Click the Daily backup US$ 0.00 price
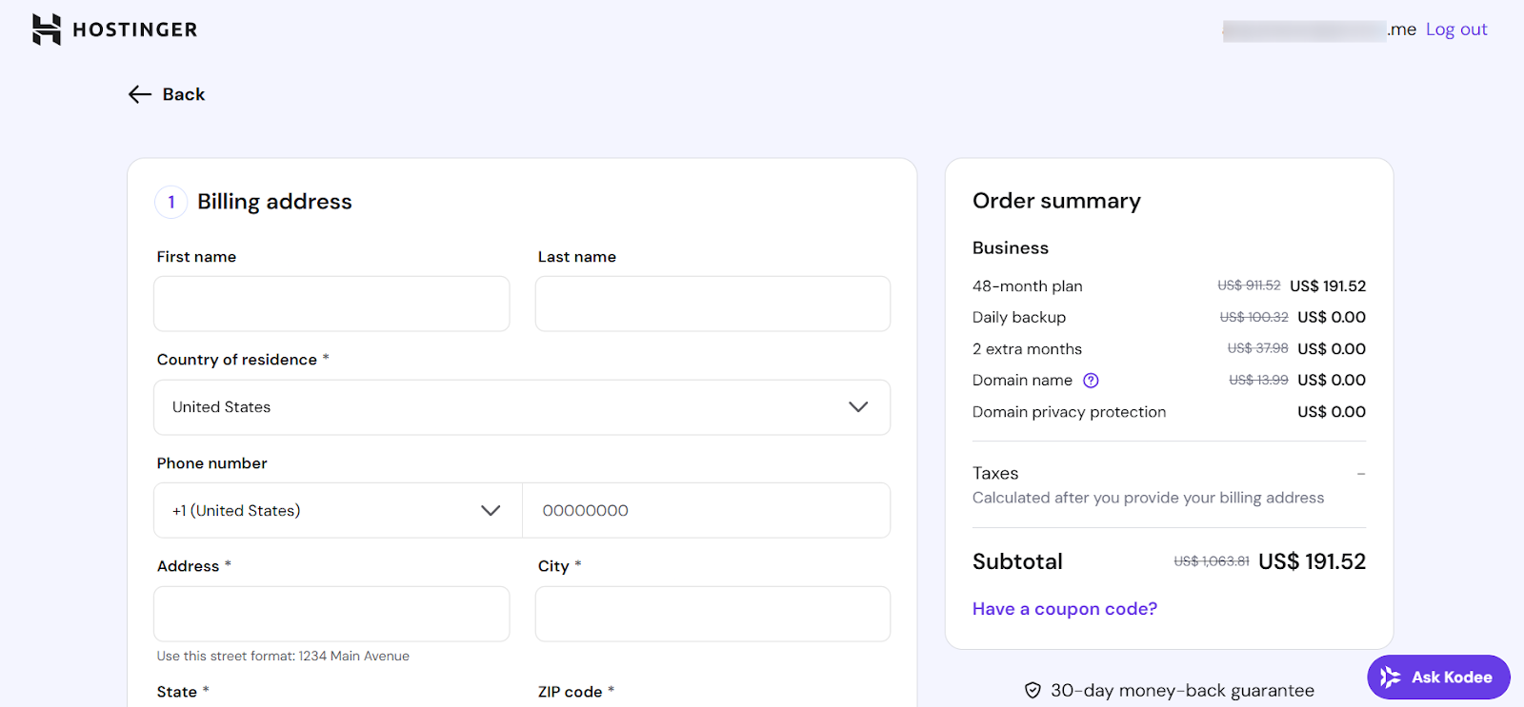 tap(1332, 318)
